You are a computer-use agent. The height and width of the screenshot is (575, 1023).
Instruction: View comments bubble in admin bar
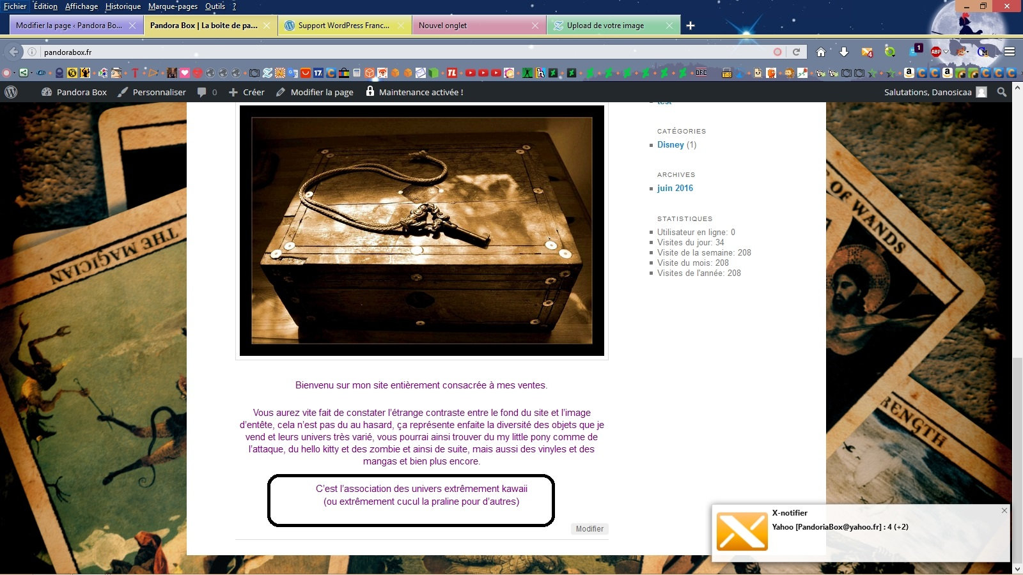pyautogui.click(x=207, y=92)
